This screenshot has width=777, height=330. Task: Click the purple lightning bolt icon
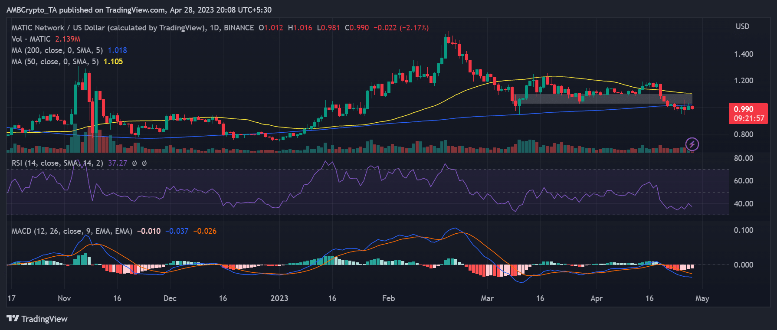coord(692,144)
